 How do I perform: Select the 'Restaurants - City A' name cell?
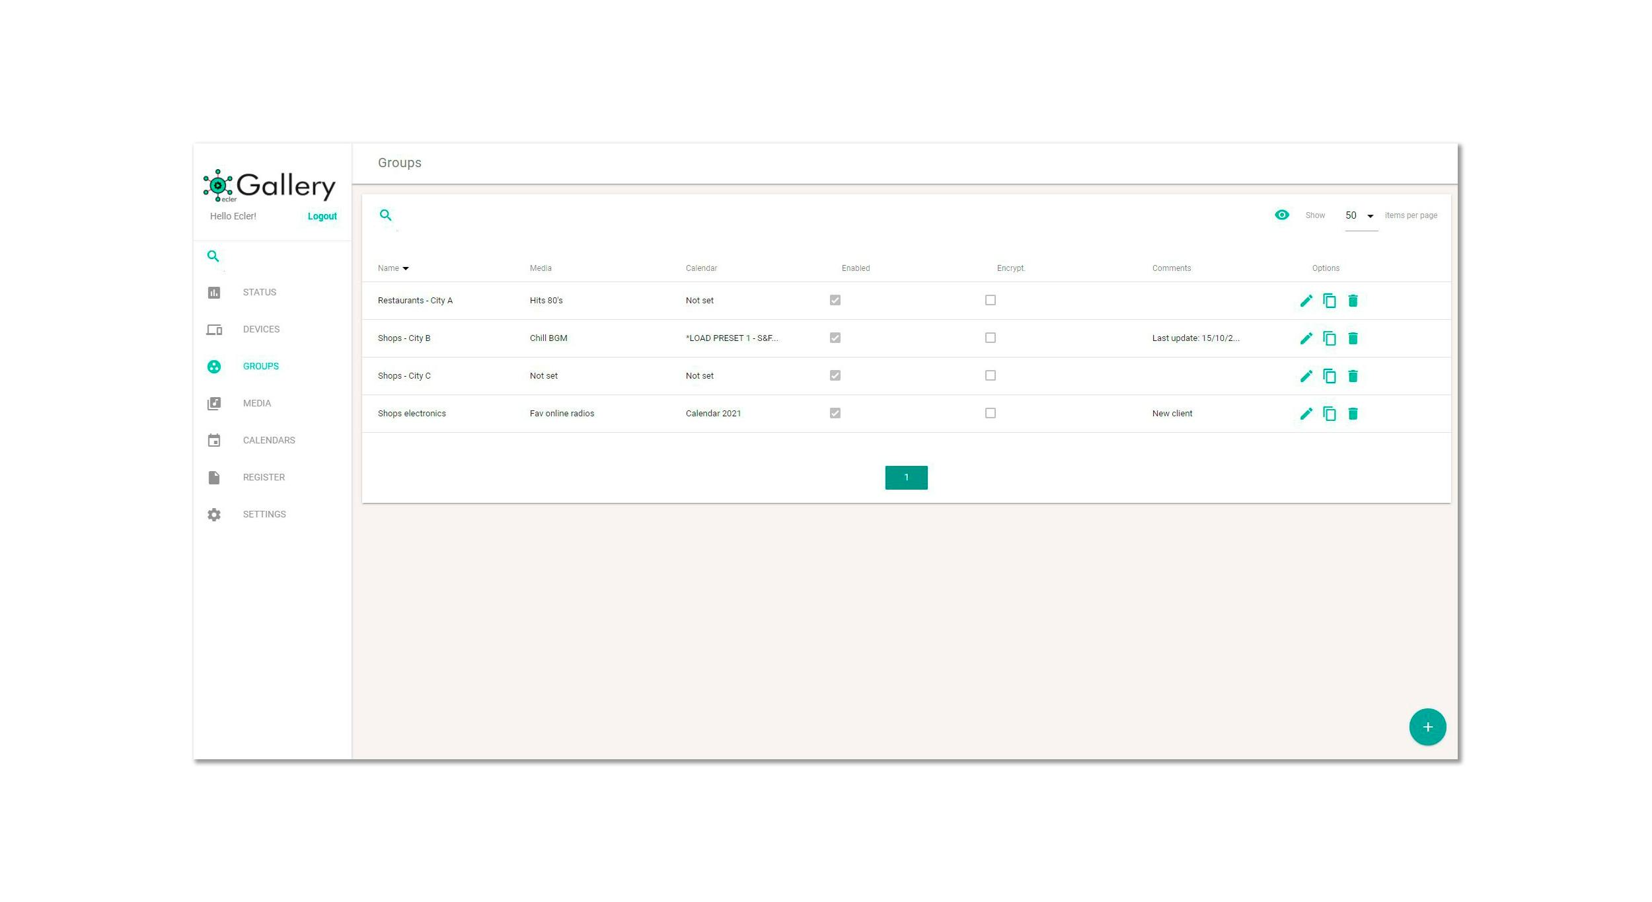[x=415, y=301]
